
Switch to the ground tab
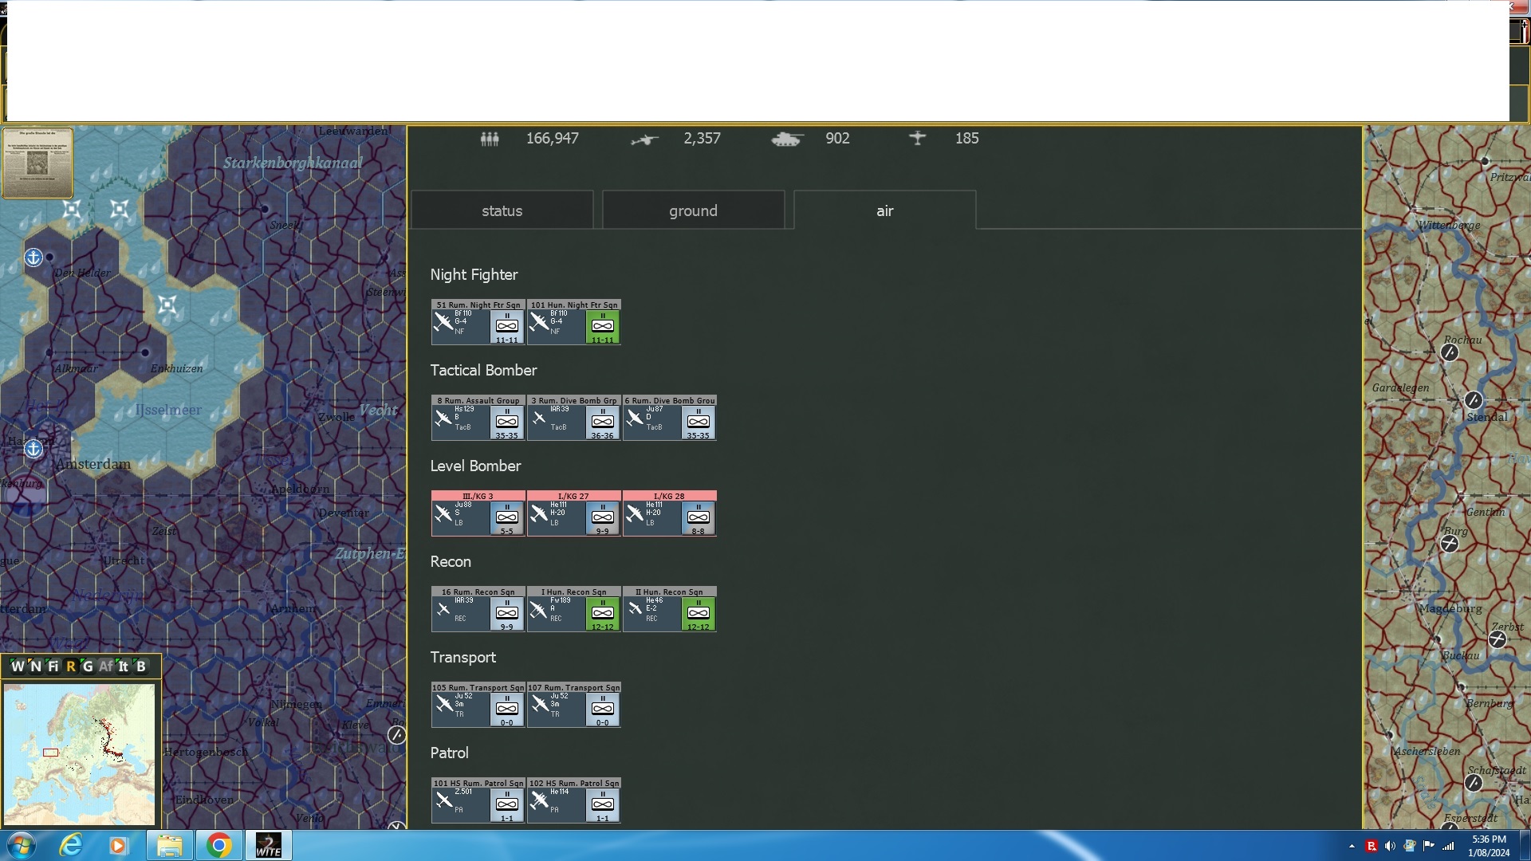(693, 210)
